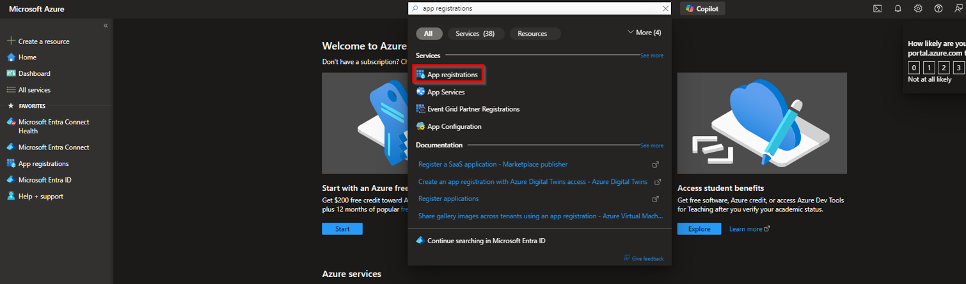Expand the More (4) filter dropdown
Image resolution: width=966 pixels, height=284 pixels.
[644, 33]
